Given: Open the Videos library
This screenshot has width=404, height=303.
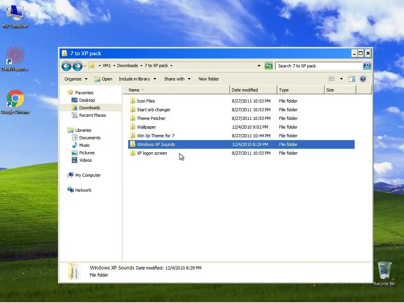Looking at the screenshot, I should [x=81, y=160].
